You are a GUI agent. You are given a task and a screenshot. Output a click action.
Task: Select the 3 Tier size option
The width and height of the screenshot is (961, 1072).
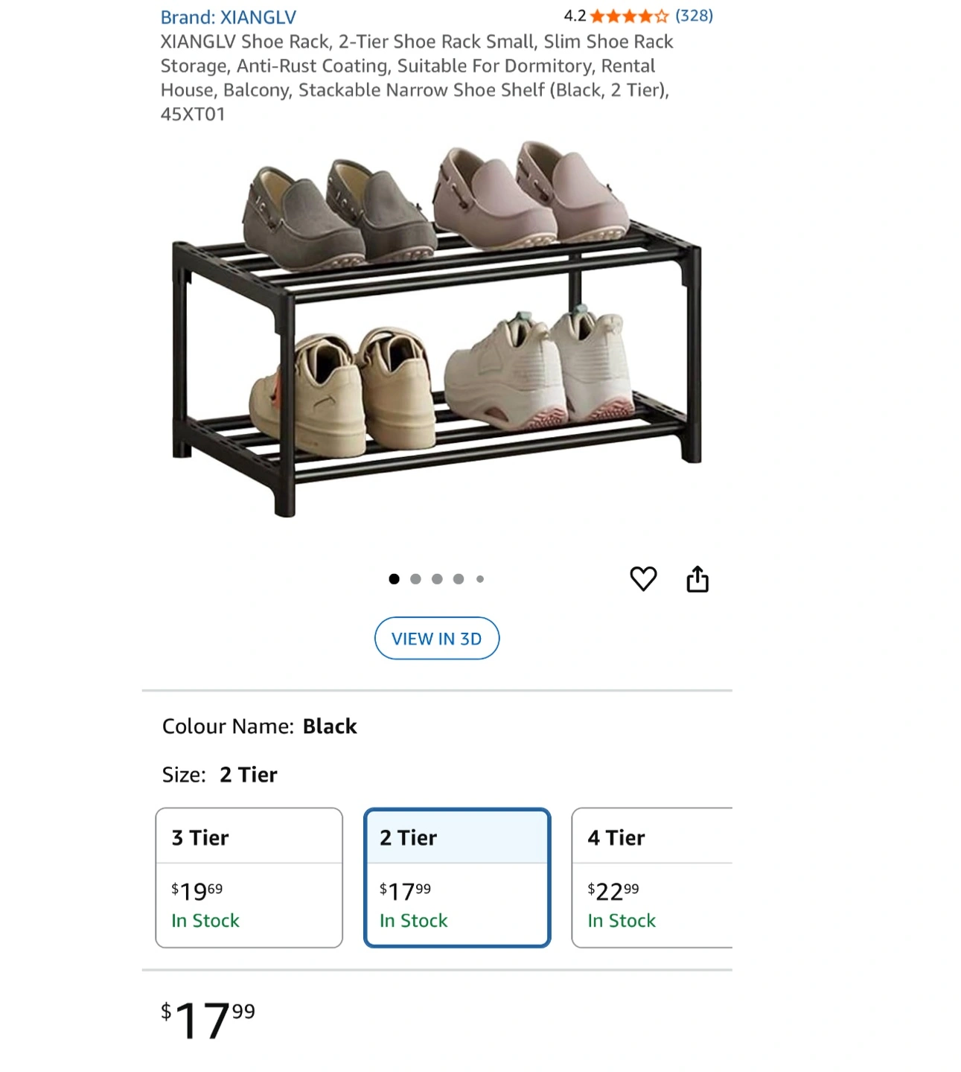click(x=249, y=877)
